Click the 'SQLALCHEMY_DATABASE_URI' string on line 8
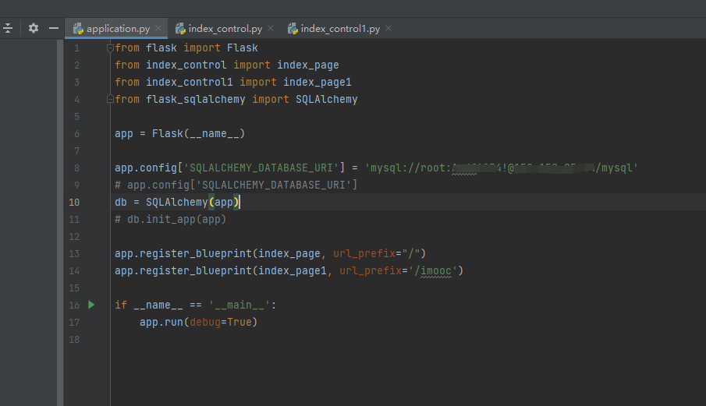 (261, 168)
